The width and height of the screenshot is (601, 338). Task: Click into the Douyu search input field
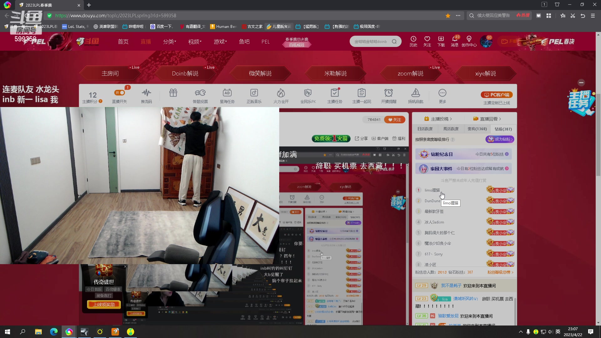pos(371,41)
